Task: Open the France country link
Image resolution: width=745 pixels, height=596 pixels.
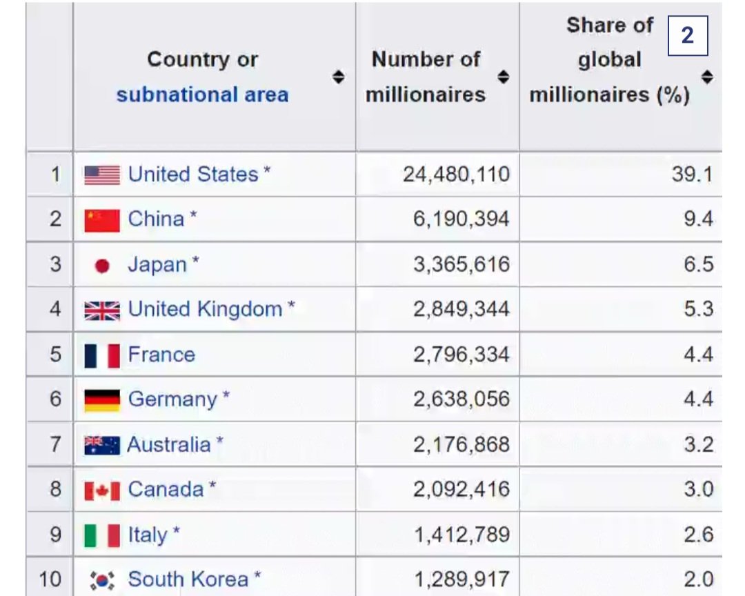Action: (161, 355)
